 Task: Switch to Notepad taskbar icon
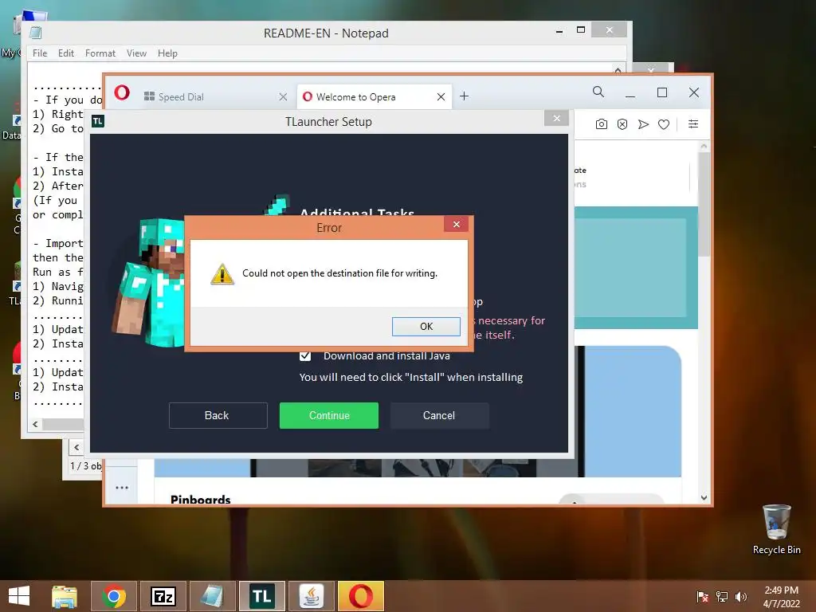[213, 596]
